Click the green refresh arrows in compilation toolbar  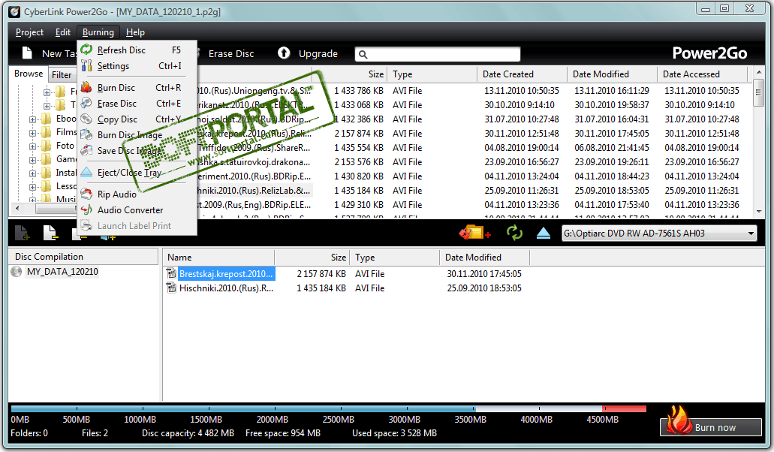tap(514, 233)
